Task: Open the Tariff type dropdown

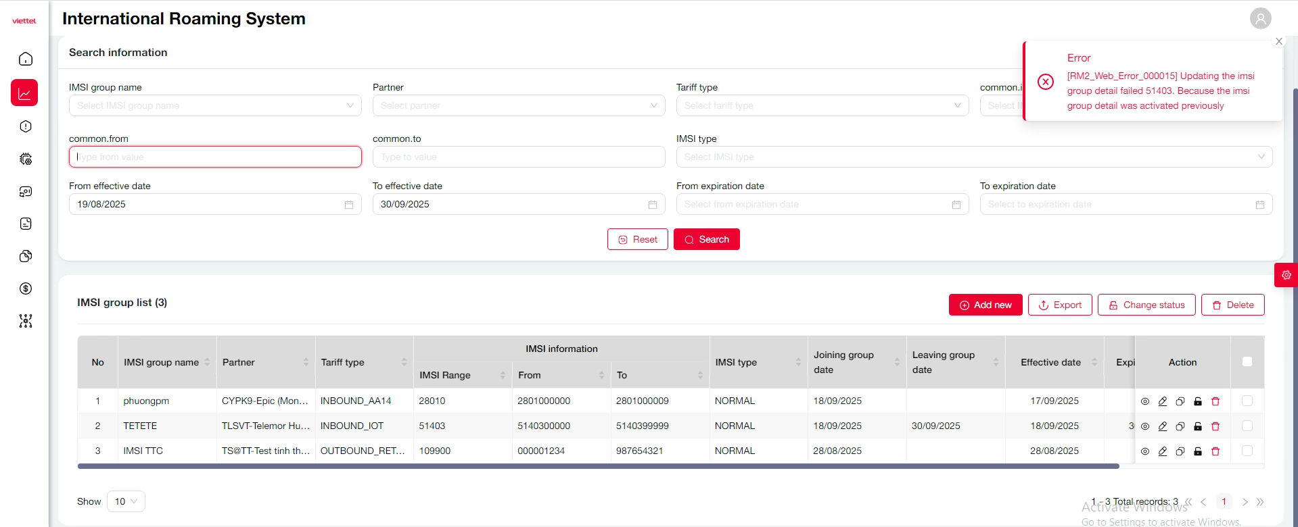Action: (x=822, y=106)
